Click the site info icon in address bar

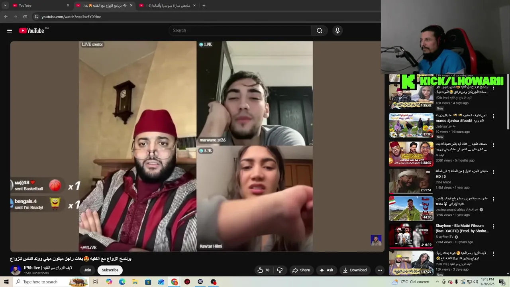point(36,17)
